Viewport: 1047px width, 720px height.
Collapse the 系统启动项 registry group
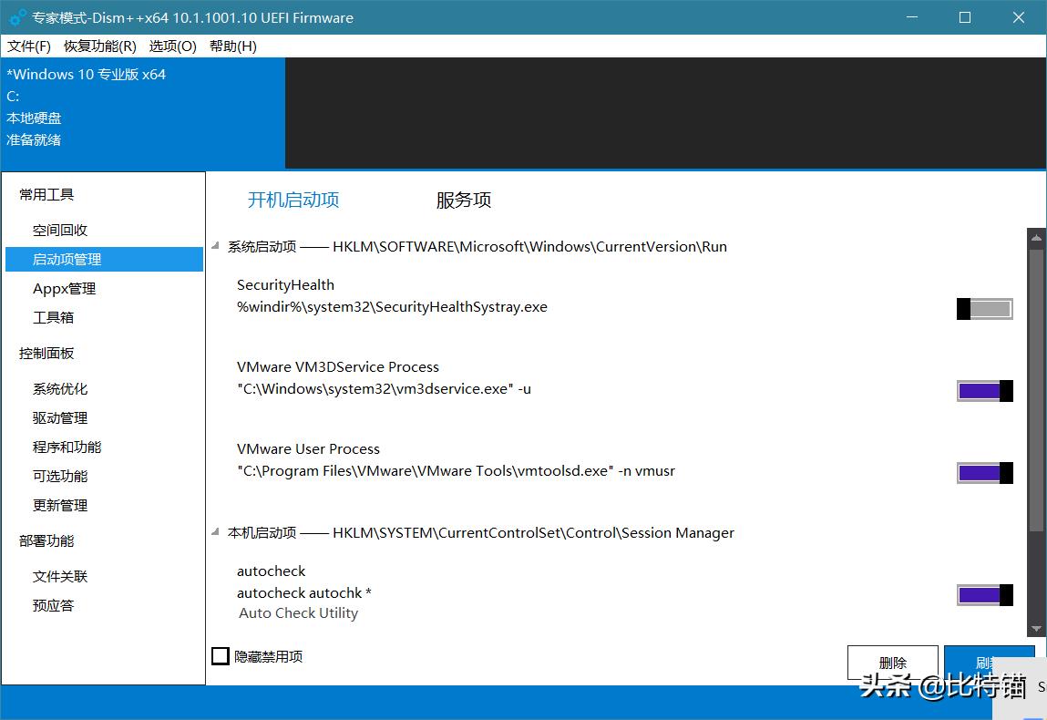click(x=216, y=246)
